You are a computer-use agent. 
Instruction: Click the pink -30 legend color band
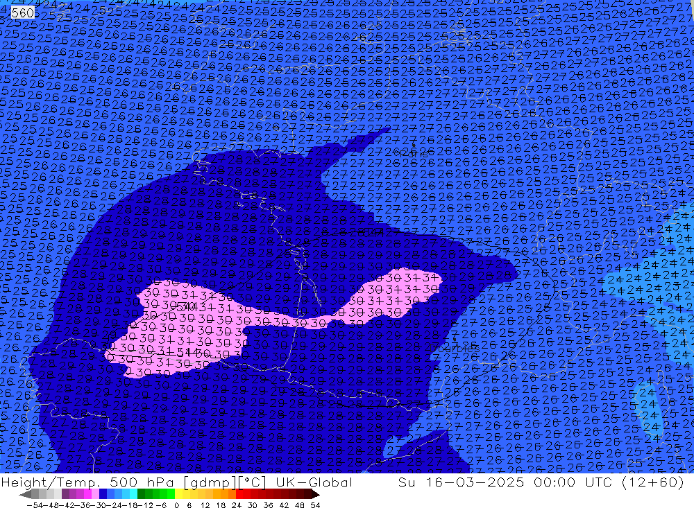tap(95, 494)
